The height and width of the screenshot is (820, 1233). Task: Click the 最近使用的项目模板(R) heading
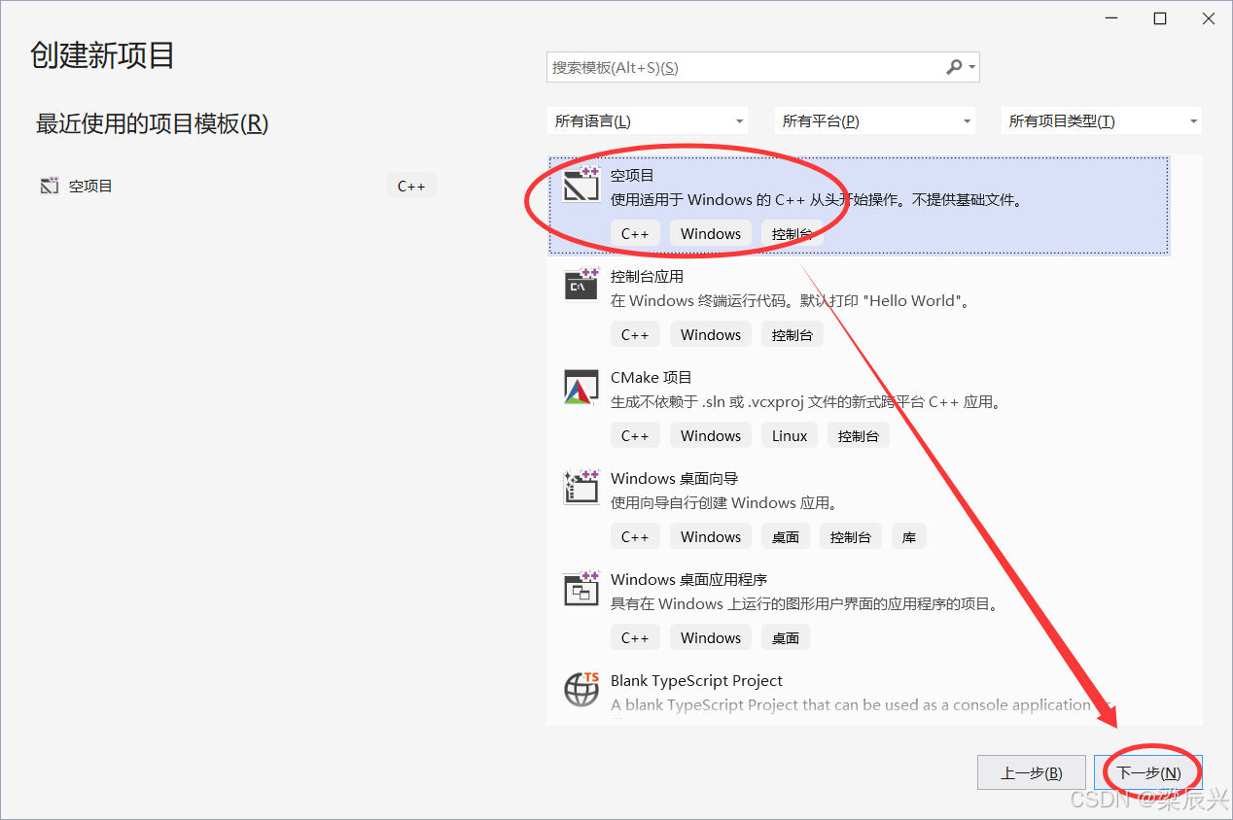(152, 123)
